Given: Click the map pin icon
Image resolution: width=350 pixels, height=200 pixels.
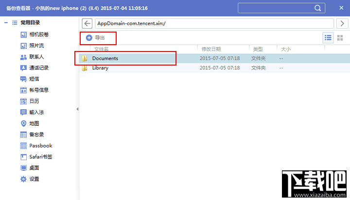Looking at the screenshot, I should [x=23, y=123].
